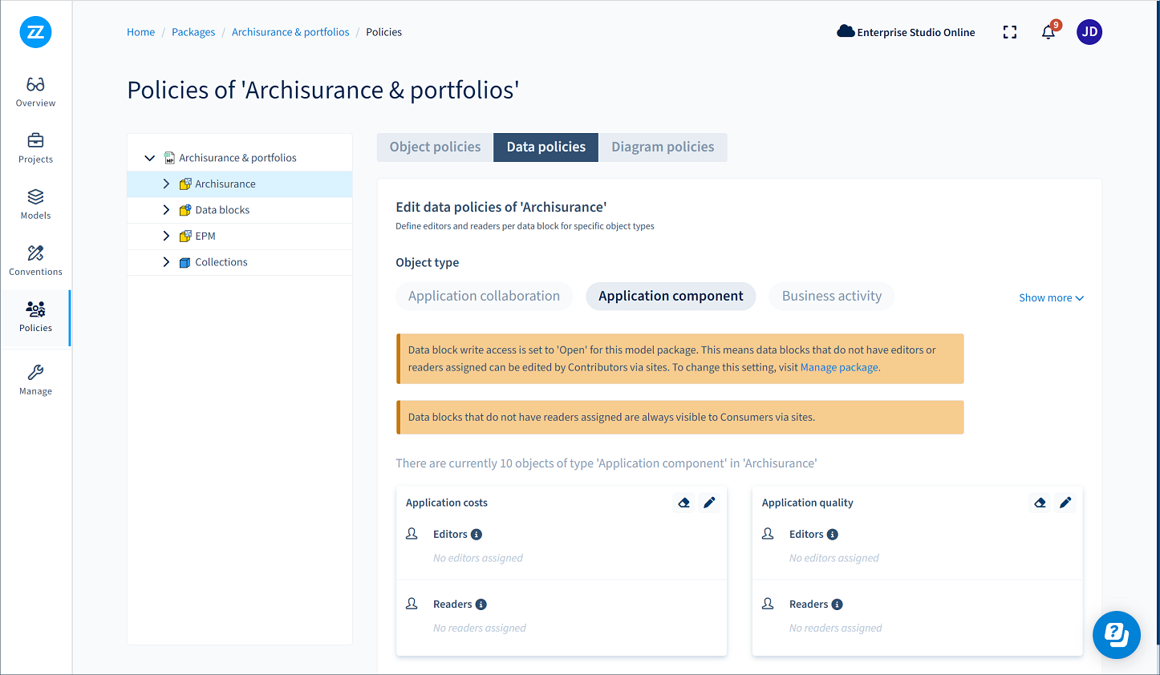Expand the Data blocks tree node
The height and width of the screenshot is (675, 1160).
click(x=166, y=210)
